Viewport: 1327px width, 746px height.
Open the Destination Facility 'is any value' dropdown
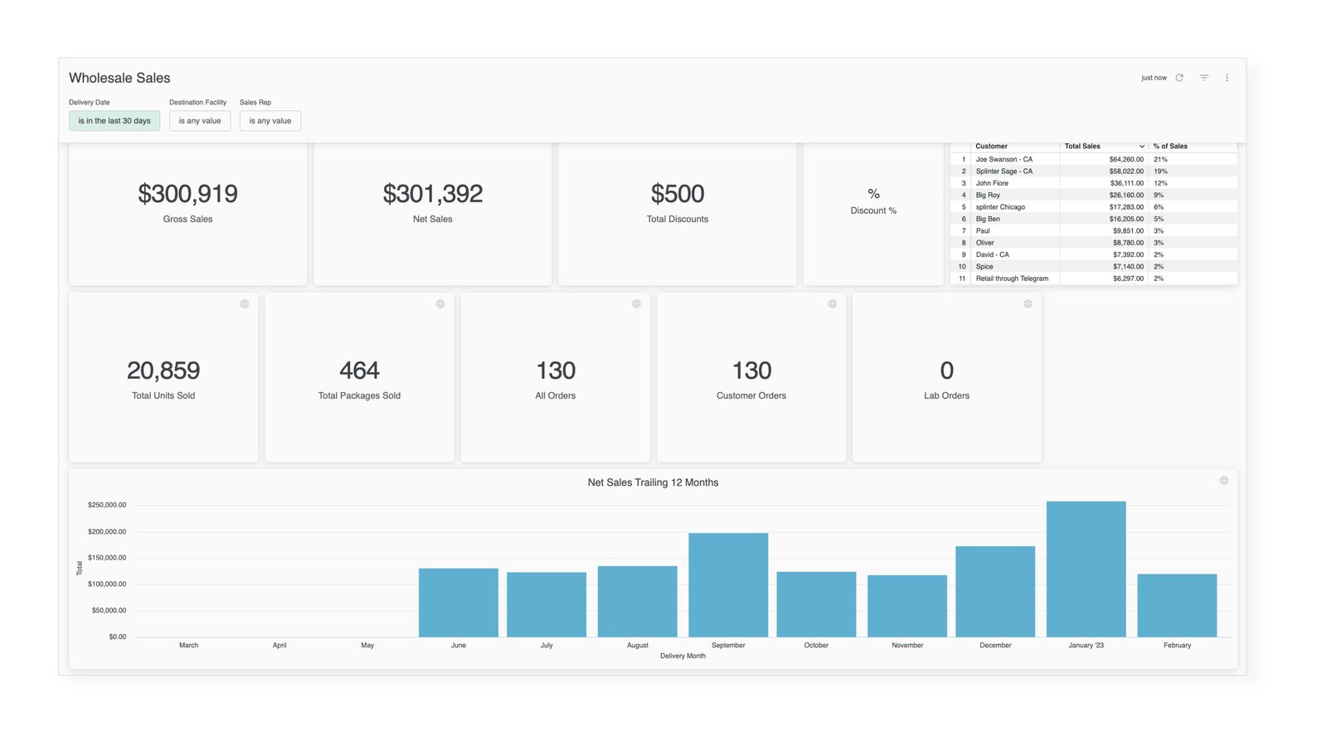(x=199, y=120)
